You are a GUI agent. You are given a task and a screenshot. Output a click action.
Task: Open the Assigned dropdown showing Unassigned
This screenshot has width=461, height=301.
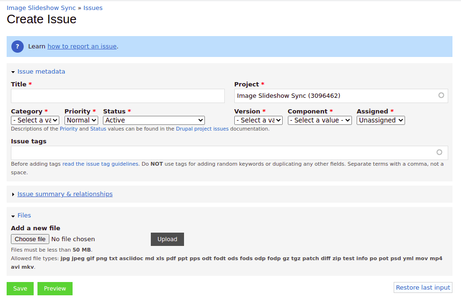[381, 120]
